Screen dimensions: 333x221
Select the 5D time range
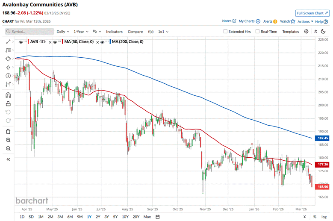(x=31, y=217)
